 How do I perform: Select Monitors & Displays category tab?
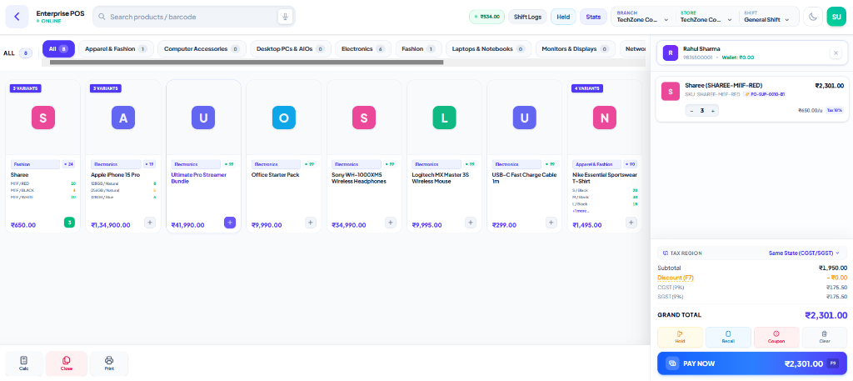tap(575, 48)
